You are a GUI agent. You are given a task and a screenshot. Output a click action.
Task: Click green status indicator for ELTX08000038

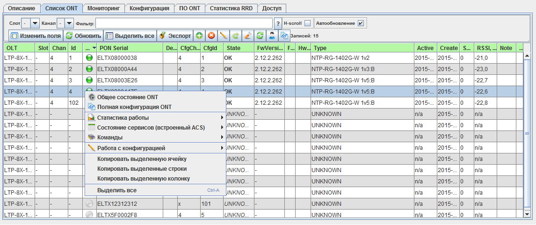tap(90, 58)
